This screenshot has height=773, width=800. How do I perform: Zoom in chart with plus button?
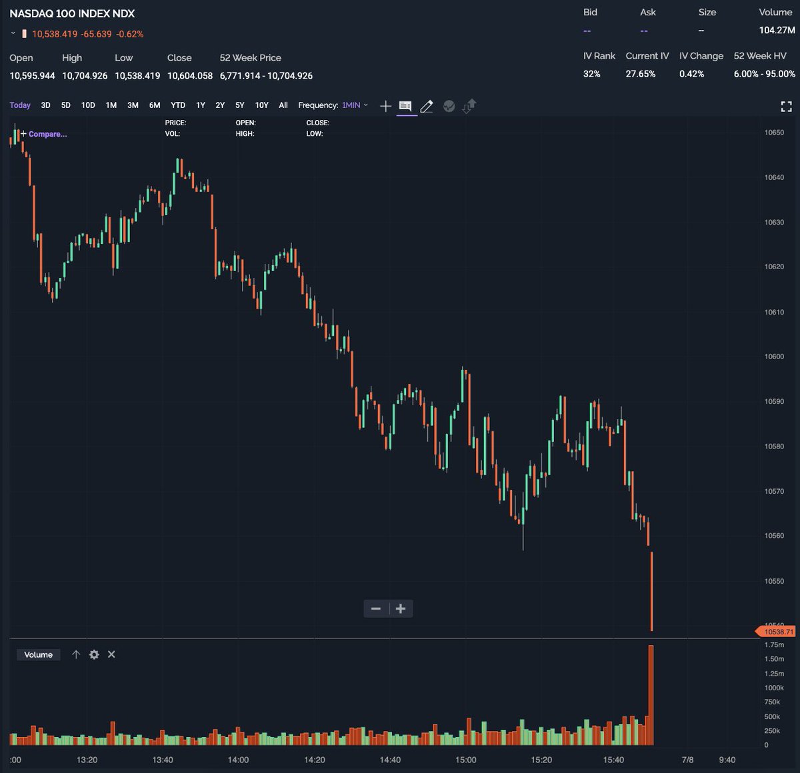point(401,608)
